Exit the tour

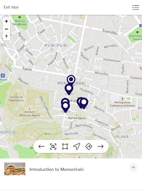tap(11, 7)
